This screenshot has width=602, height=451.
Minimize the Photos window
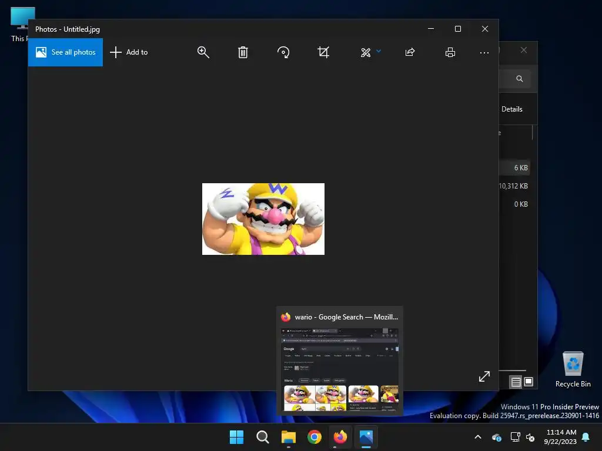(x=431, y=29)
